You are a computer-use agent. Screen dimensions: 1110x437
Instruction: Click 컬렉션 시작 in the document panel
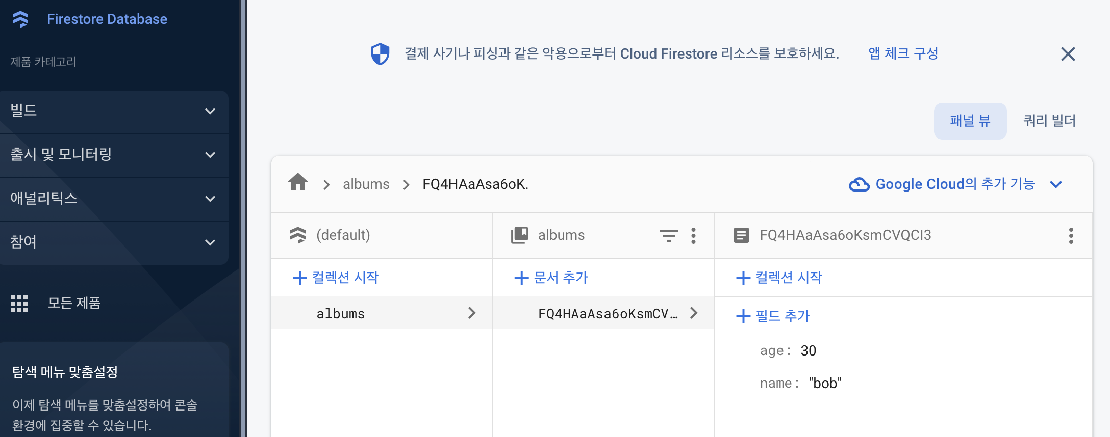tap(779, 278)
